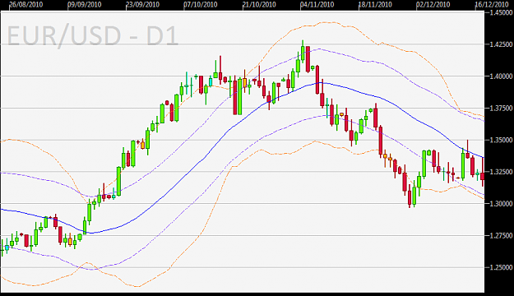514x296 pixels.
Task: Select the 1.32500 price level label
Action: (501, 172)
